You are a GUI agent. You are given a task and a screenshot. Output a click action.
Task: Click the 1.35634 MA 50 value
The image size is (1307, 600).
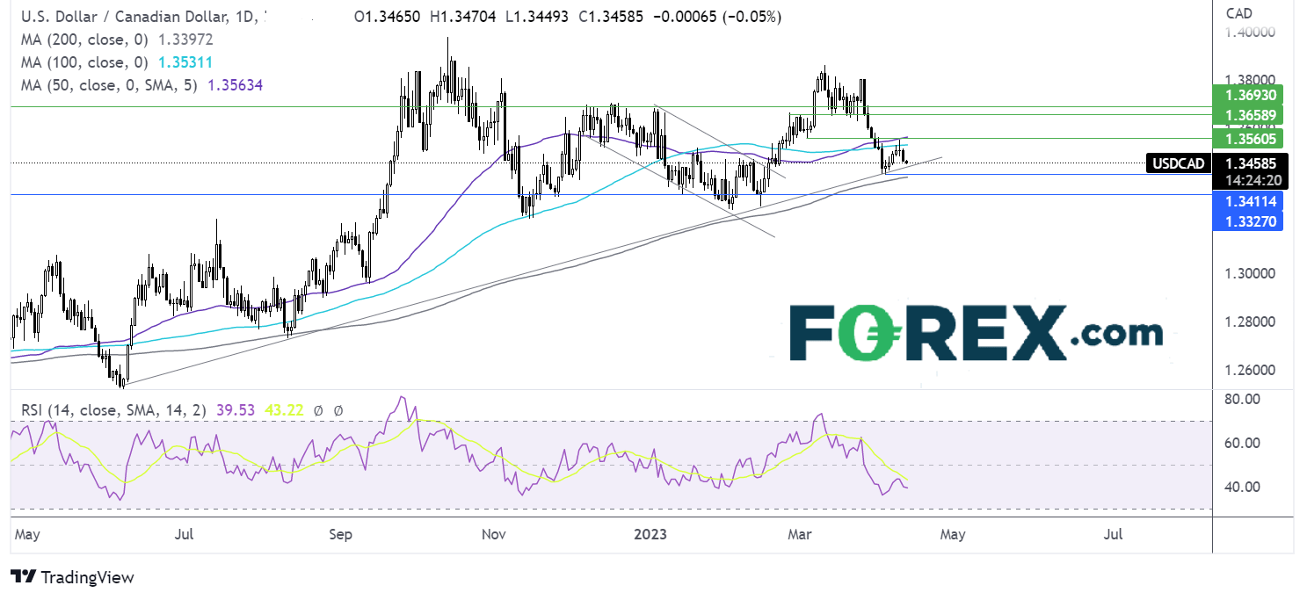[236, 85]
